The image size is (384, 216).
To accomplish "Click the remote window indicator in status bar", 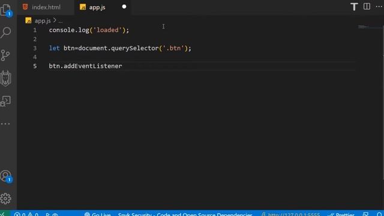I will [x=4, y=214].
